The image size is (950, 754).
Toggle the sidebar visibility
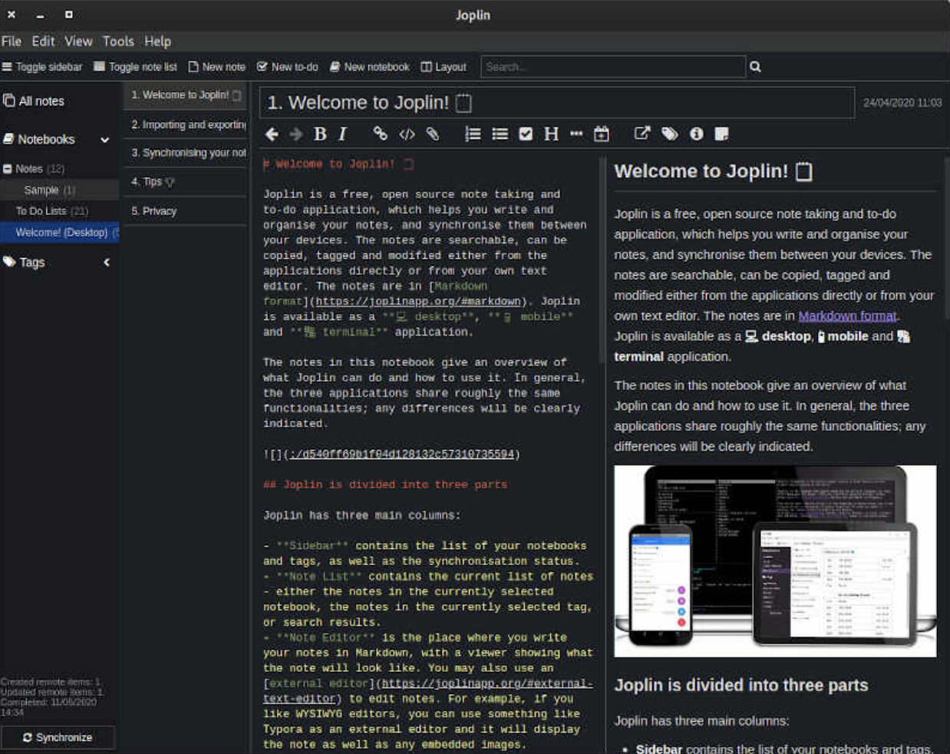[x=42, y=67]
